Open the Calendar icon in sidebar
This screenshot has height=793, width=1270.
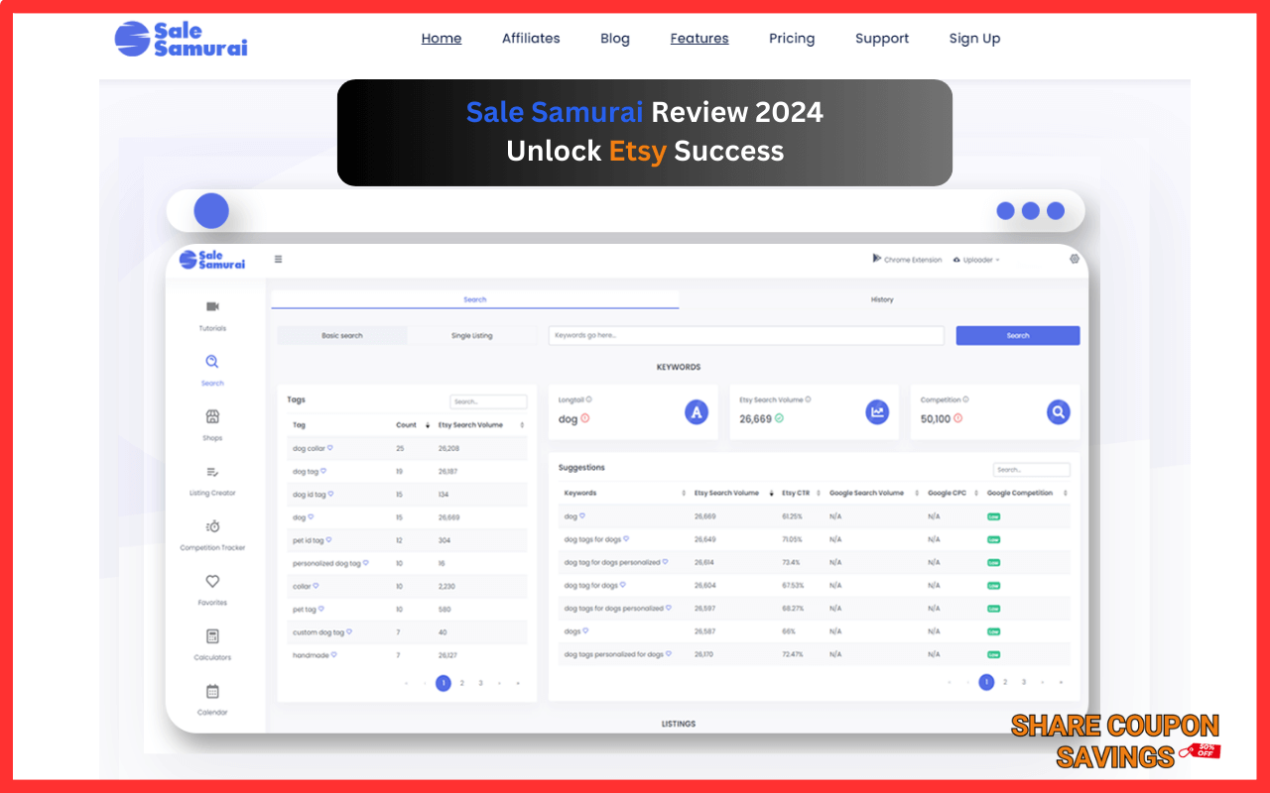click(212, 691)
